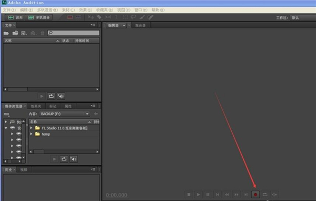The image size is (316, 201).
Task: Click Play preview button in Files panel
Action: click(42, 96)
